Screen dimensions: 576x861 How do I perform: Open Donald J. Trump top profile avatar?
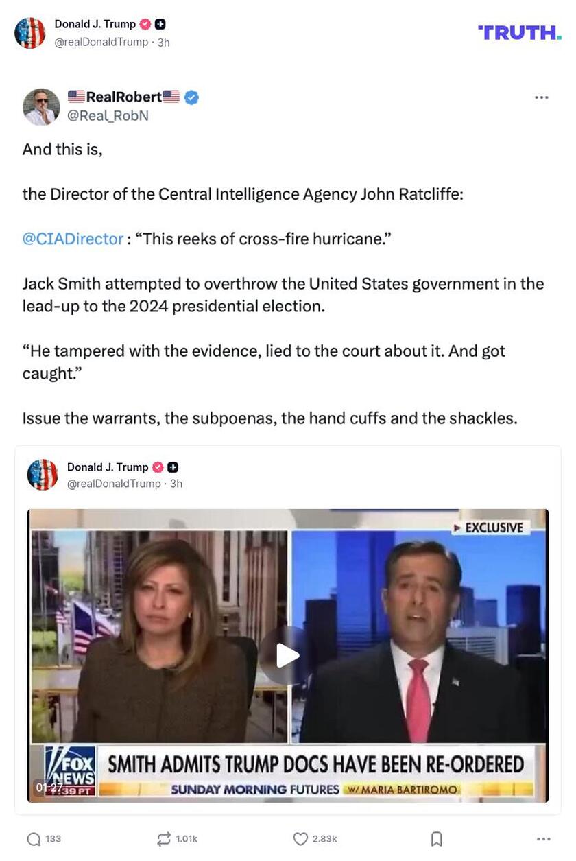click(x=30, y=33)
